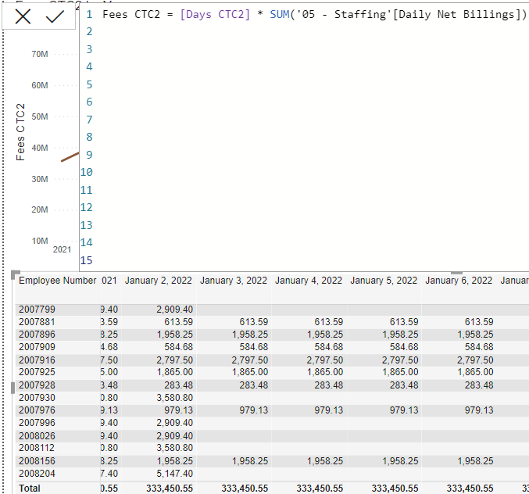Sort by Employee Number column header

58,281
